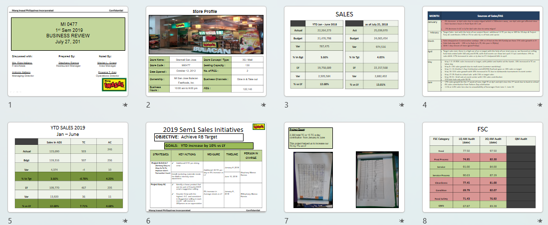The width and height of the screenshot is (548, 225).
Task: Click the animation star icon under slide 4
Action: point(540,105)
